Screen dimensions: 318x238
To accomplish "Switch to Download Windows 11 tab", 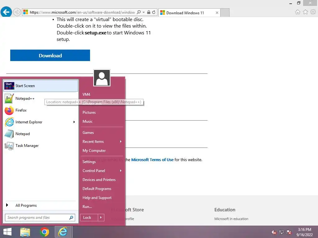I will [189, 13].
